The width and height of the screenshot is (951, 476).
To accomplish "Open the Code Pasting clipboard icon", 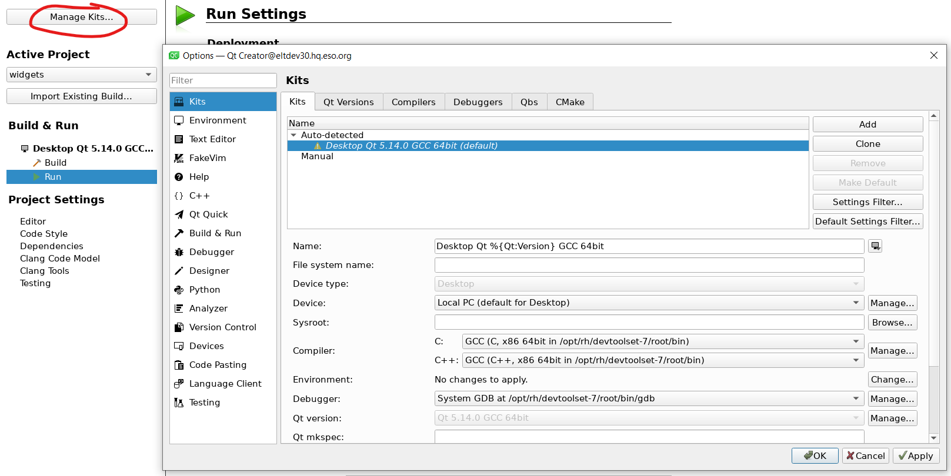I will click(179, 365).
